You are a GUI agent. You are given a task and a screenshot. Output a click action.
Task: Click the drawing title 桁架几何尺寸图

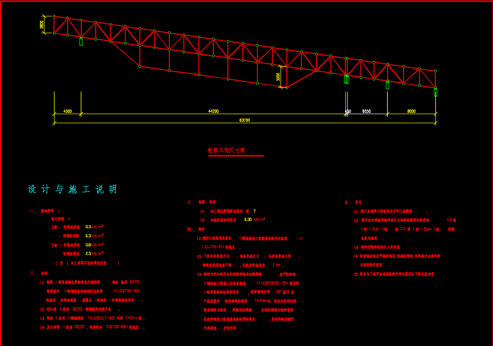[226, 150]
